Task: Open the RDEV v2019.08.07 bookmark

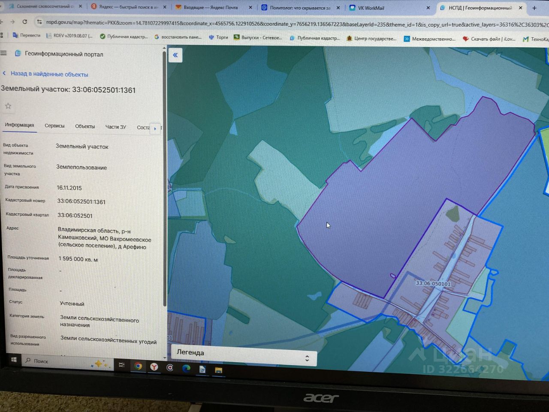Action: [x=69, y=36]
